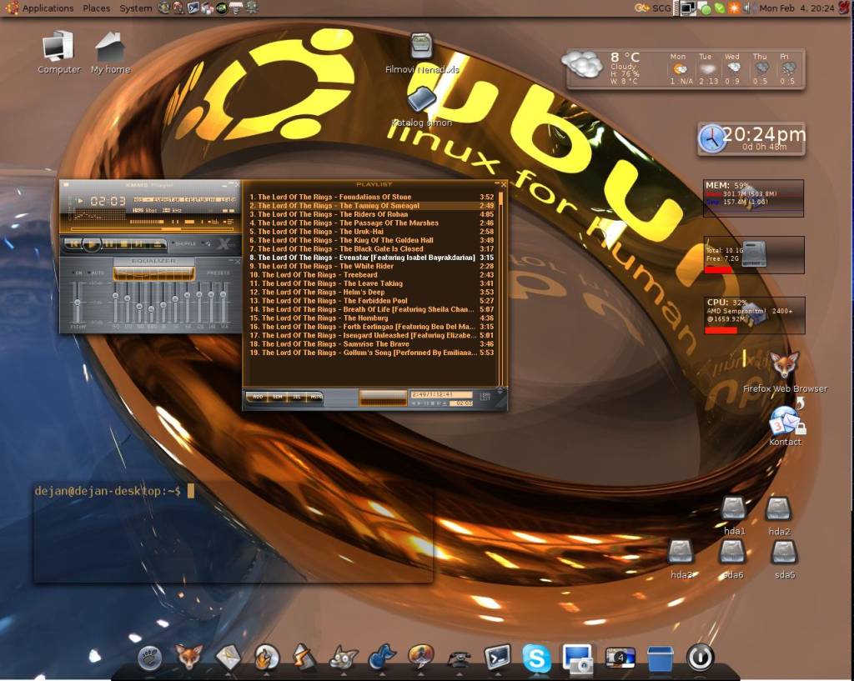
Task: Select track Samwise The Brave
Action: coord(372,344)
